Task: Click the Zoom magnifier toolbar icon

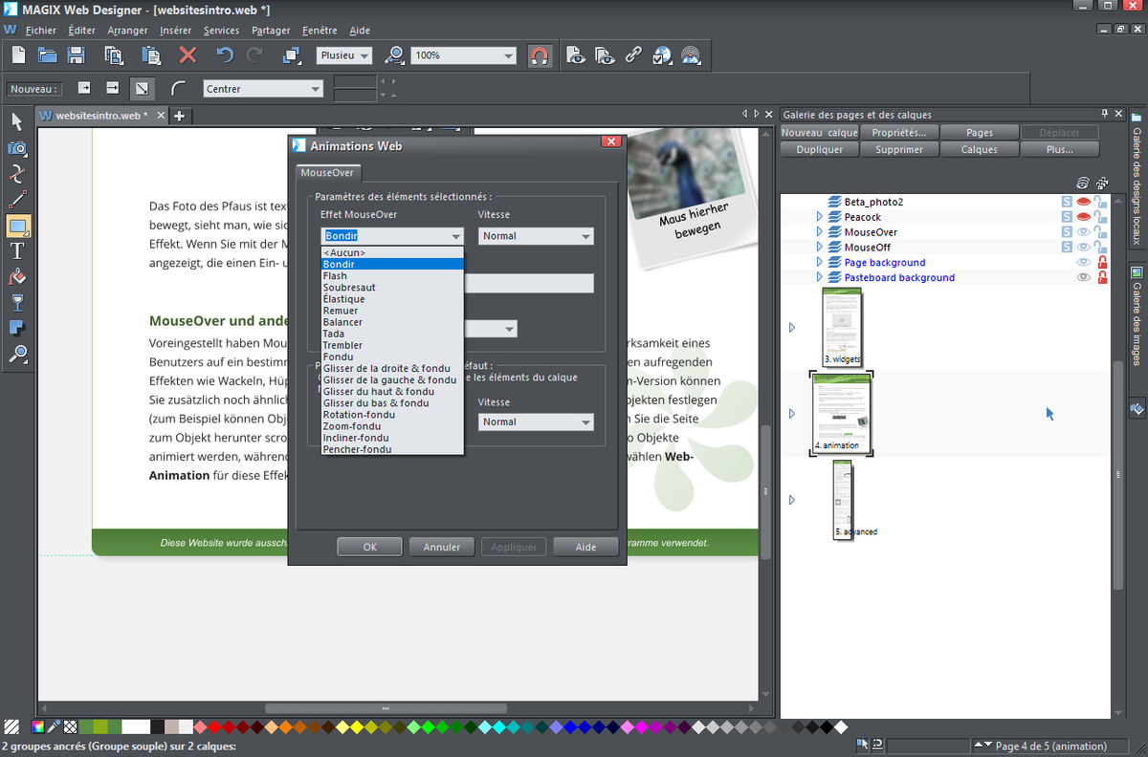Action: pos(394,55)
